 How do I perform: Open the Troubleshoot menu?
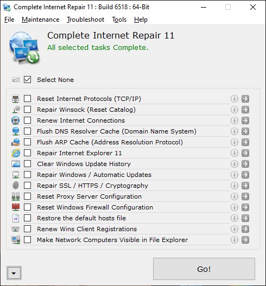(85, 20)
